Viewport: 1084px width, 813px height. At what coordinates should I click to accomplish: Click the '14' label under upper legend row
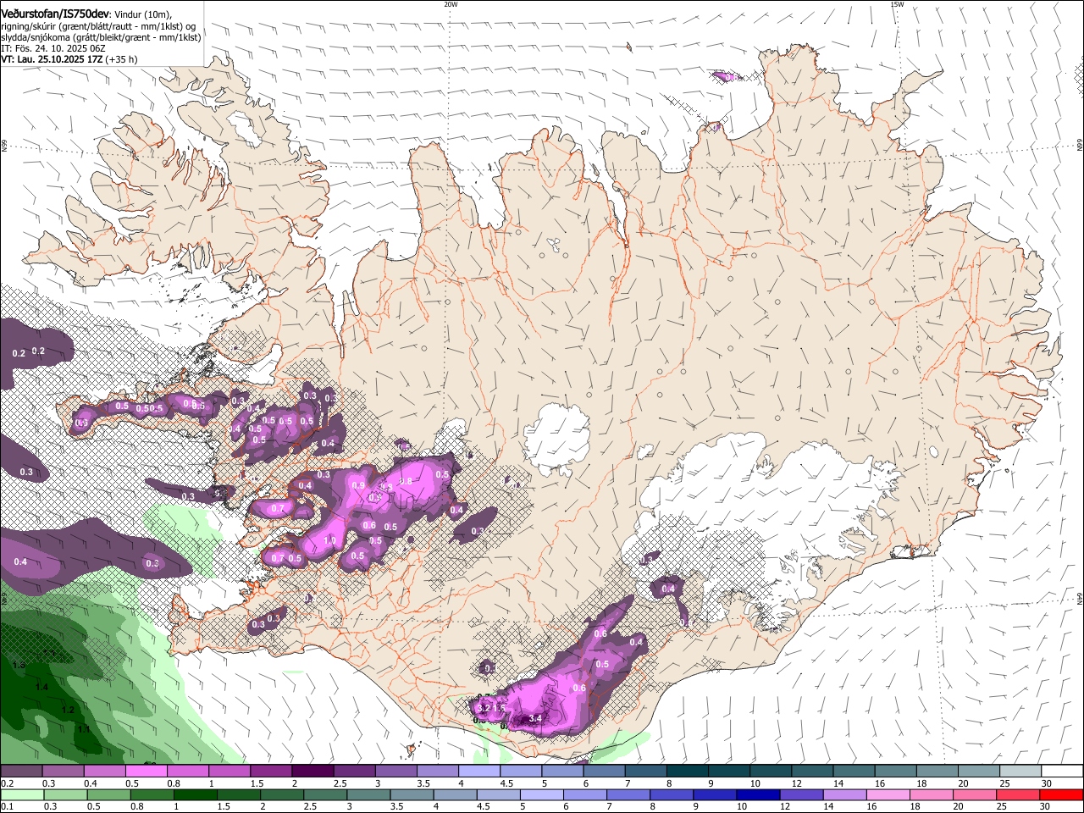(838, 783)
